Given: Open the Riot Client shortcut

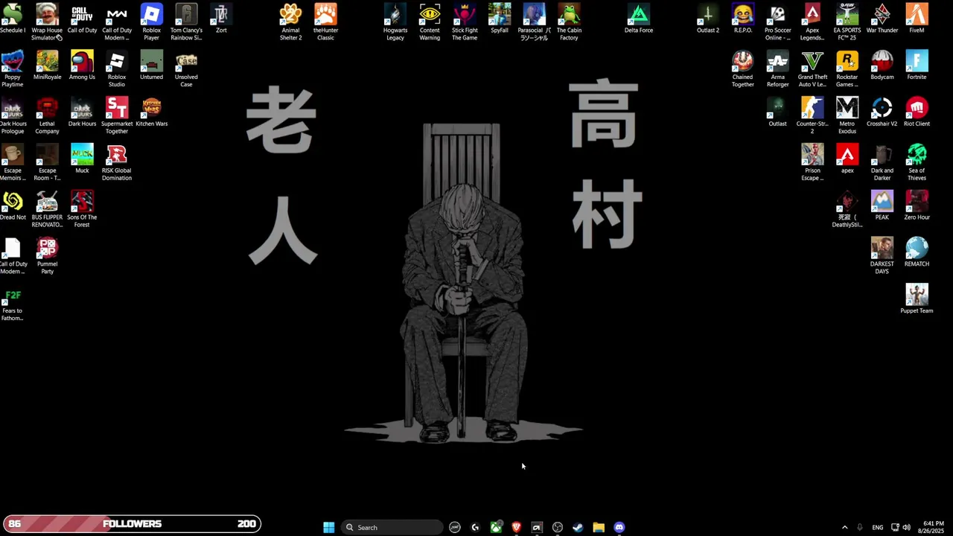Looking at the screenshot, I should pyautogui.click(x=917, y=112).
